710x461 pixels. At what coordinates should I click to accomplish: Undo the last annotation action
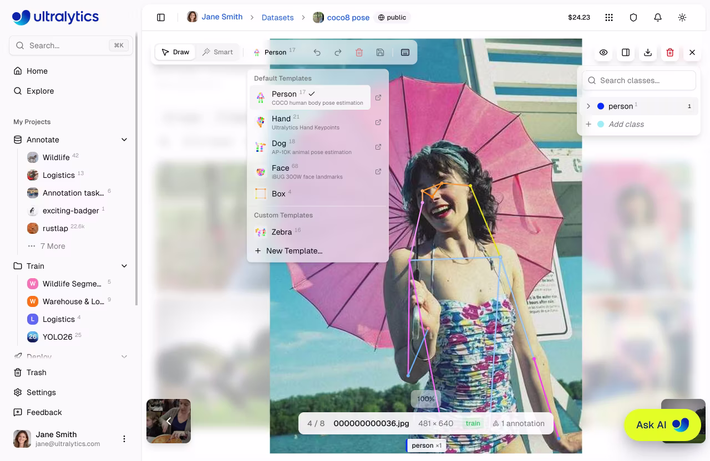317,52
